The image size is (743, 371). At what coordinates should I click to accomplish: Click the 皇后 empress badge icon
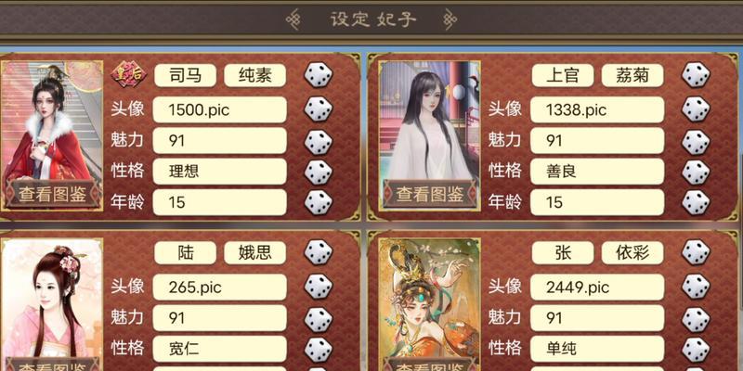(x=128, y=75)
